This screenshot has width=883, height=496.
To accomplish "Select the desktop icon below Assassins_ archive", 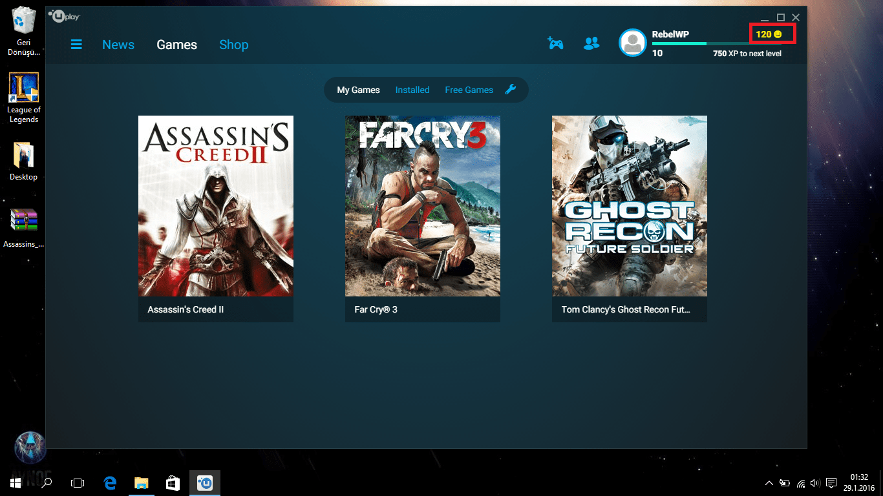I will coord(30,448).
